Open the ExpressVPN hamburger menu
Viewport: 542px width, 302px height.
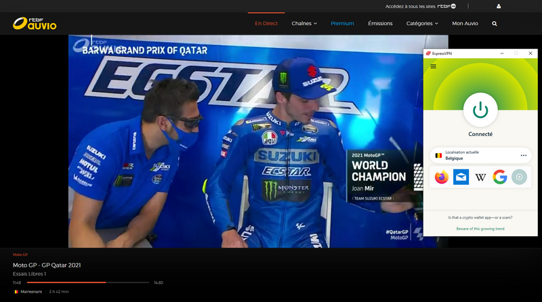pyautogui.click(x=433, y=66)
